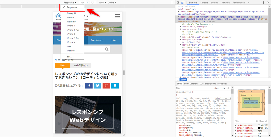Viewport: 271px width, 137px height.
Task: Expand computed background-color property
Action: tap(236, 125)
